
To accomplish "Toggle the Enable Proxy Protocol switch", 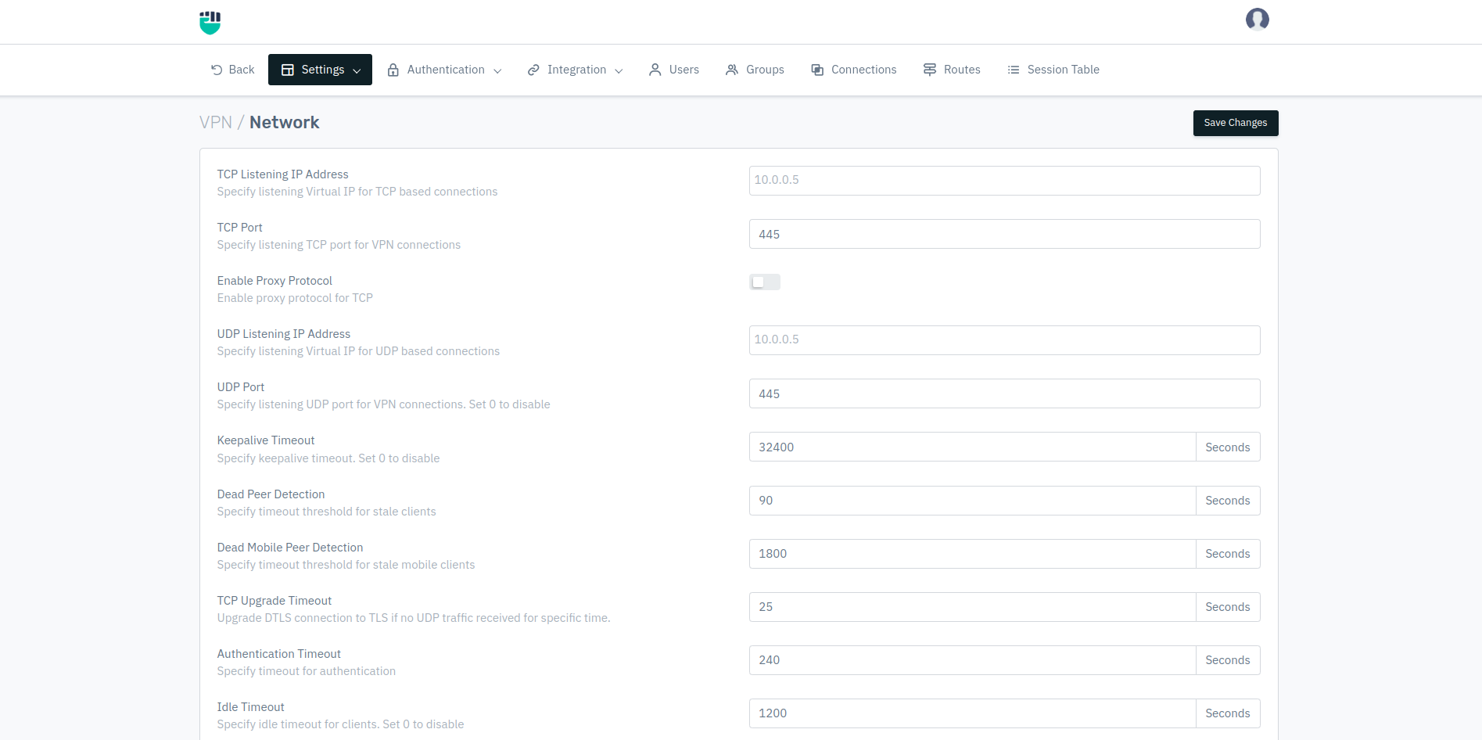I will [765, 282].
